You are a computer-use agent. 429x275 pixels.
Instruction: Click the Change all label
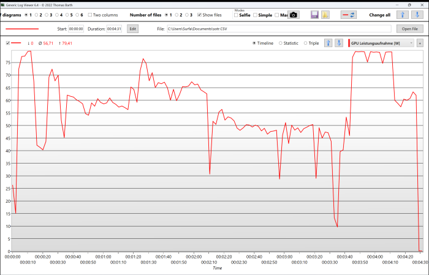point(379,15)
